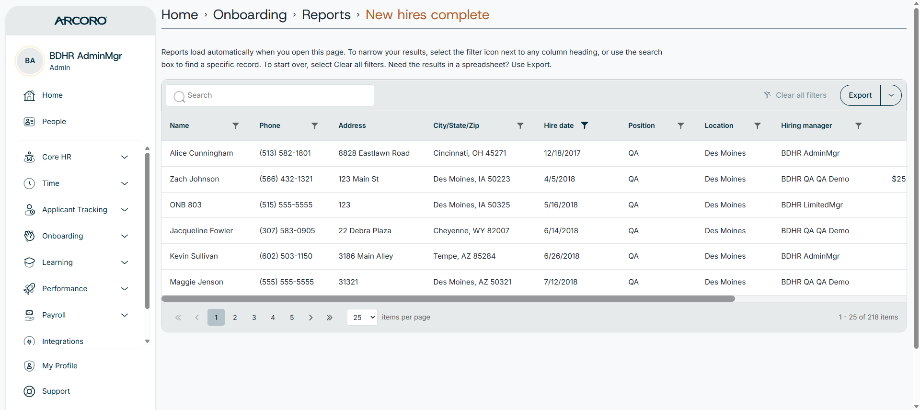
Task: Expand the Core HR menu chevron
Action: 125,157
